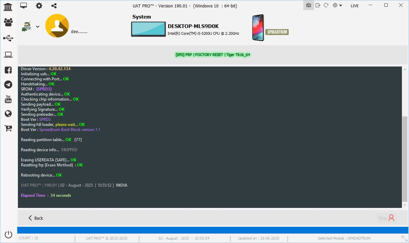This screenshot has height=243, width=409.
Task: Open the users group icon in sidebar
Action: pyautogui.click(x=8, y=22)
